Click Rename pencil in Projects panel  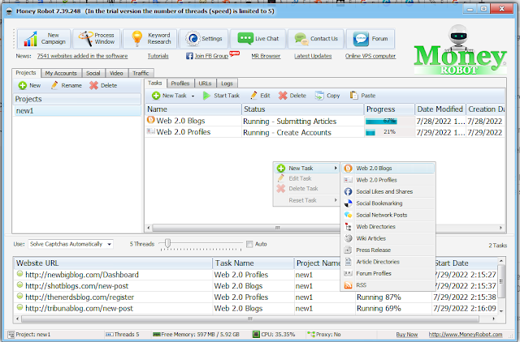54,85
